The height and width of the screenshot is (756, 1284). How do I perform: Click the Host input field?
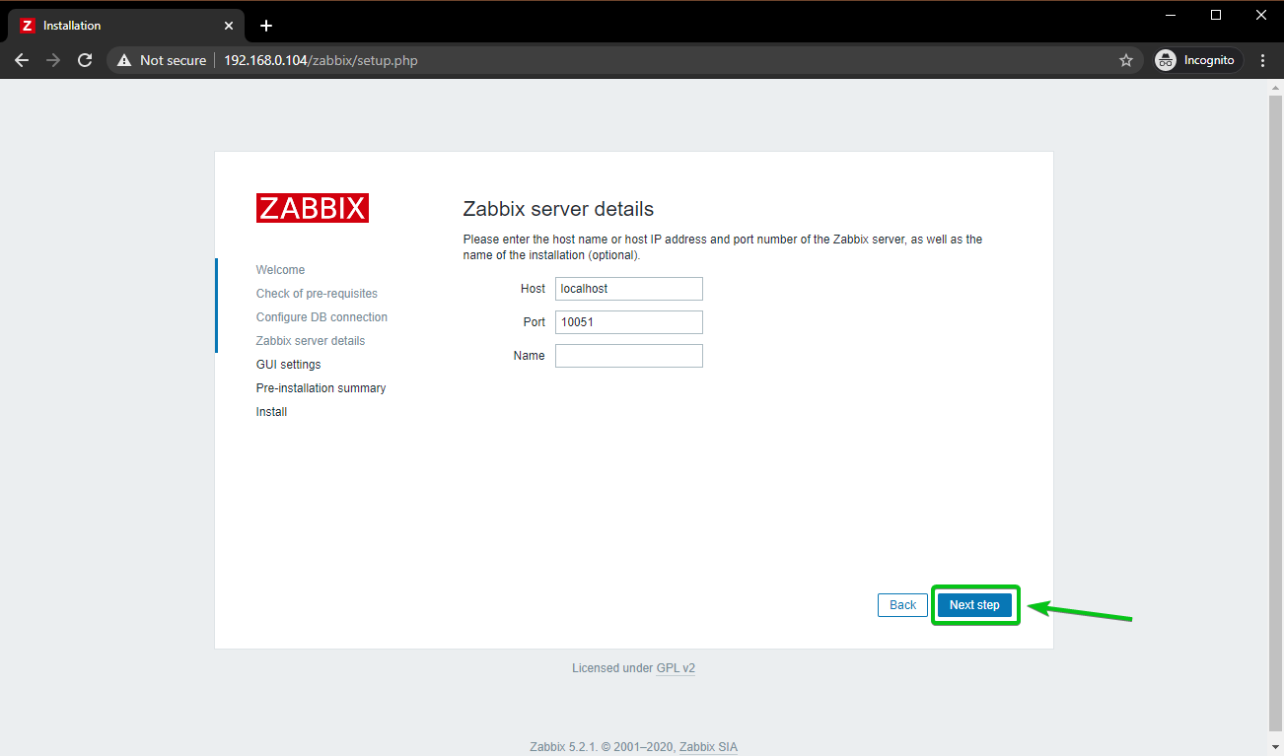click(629, 289)
